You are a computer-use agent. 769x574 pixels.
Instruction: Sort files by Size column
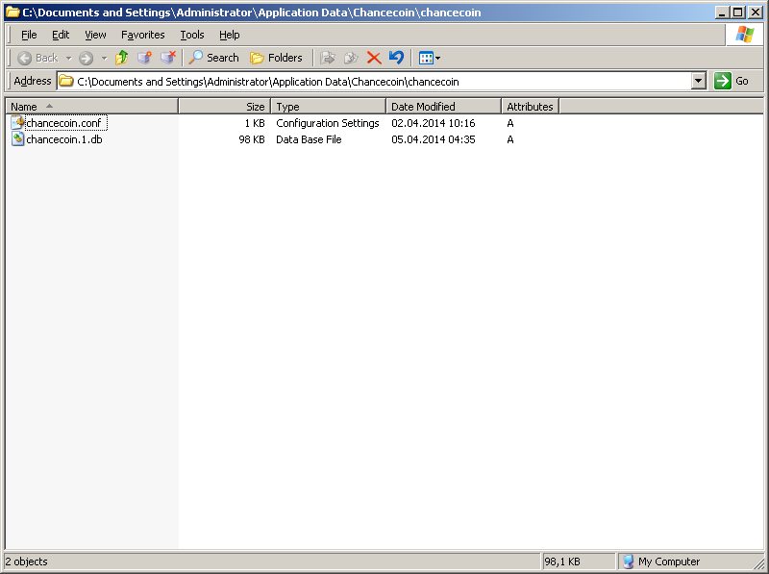225,107
